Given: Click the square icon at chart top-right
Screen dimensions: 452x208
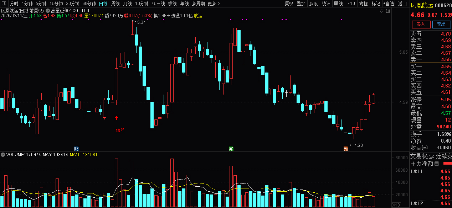Looking at the screenshot, I should tap(389, 11).
